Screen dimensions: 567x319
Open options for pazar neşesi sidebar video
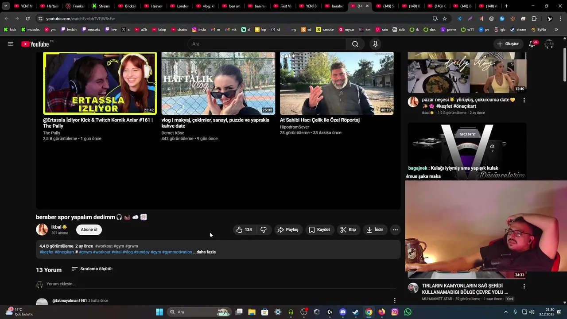pyautogui.click(x=524, y=101)
